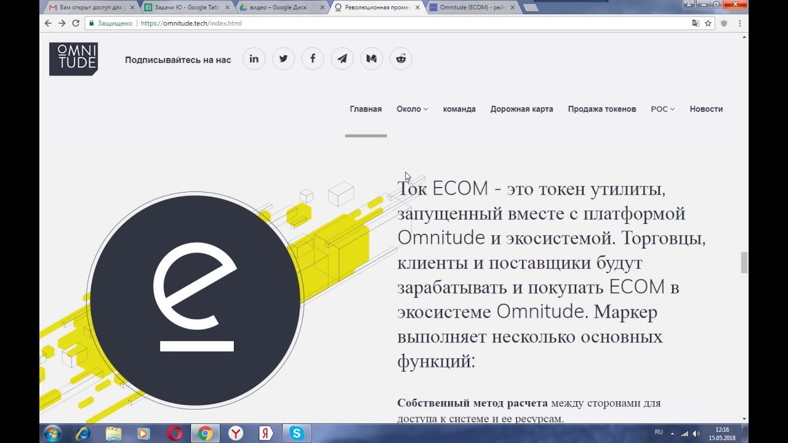
Task: Click the translate page icon in address bar
Action: point(695,23)
